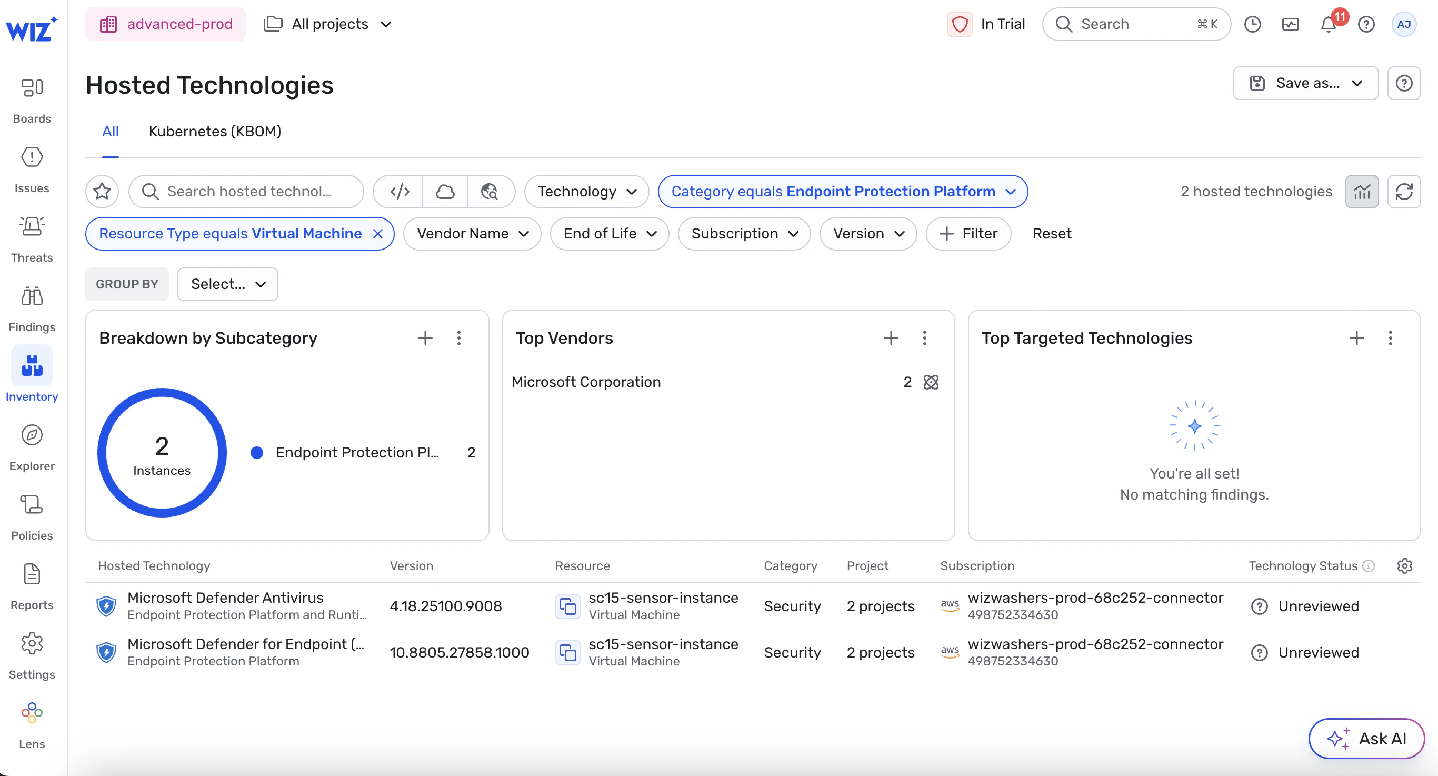Viewport: 1438px width, 776px height.
Task: Open the Issues section in sidebar
Action: point(32,168)
